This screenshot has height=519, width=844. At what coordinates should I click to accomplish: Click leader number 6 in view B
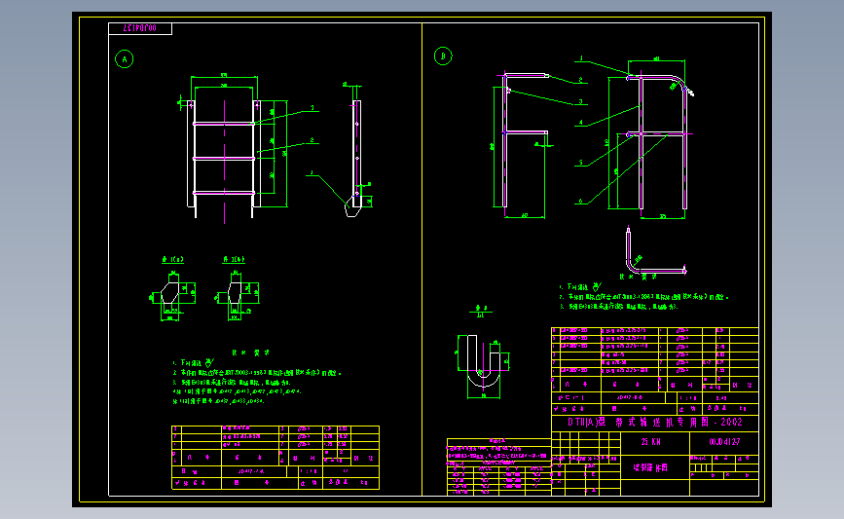tap(580, 202)
